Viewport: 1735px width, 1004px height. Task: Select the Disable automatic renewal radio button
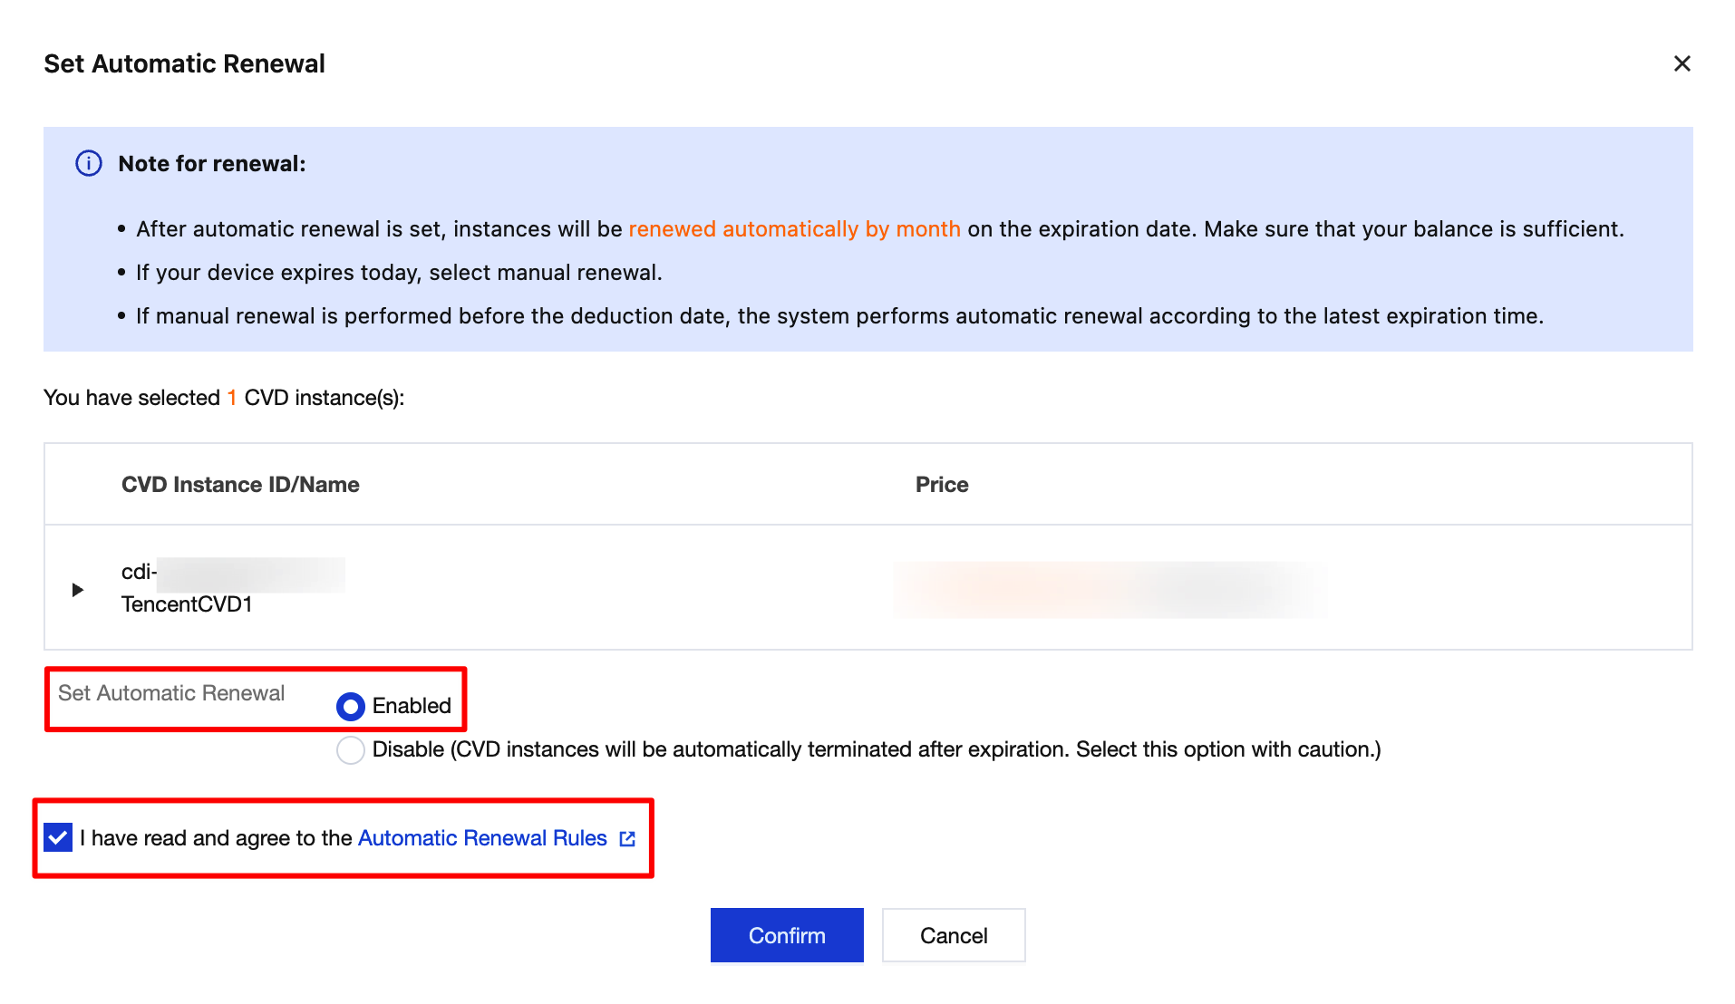pos(351,750)
